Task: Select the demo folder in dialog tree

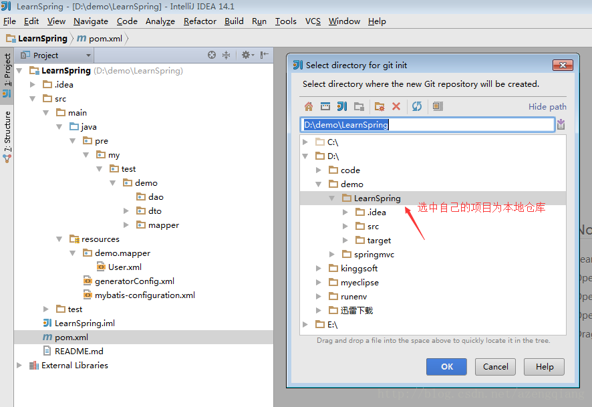Action: [351, 184]
